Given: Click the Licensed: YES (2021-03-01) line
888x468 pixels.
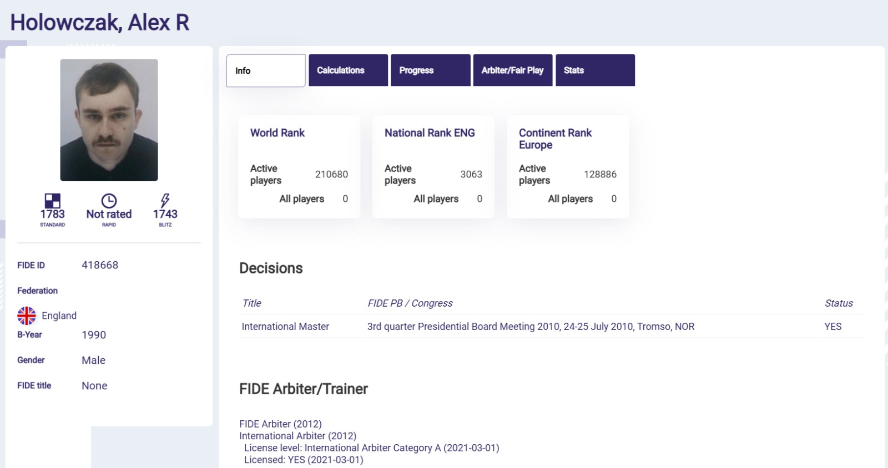Looking at the screenshot, I should [304, 460].
